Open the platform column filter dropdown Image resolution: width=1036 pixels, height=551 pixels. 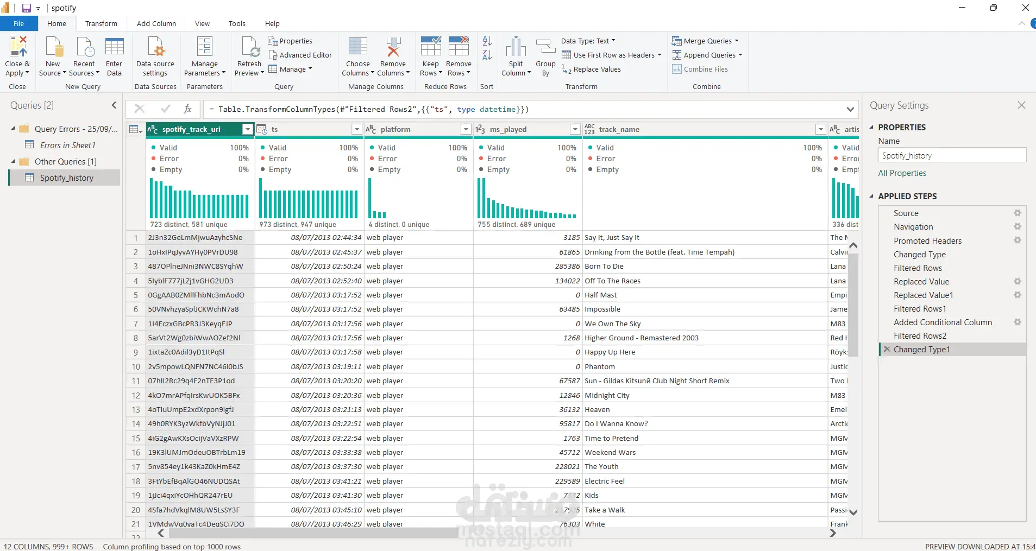pos(466,129)
